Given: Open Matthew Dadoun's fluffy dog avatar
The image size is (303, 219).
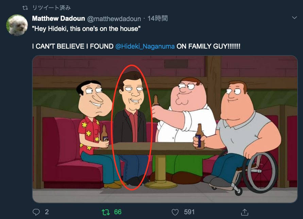Looking at the screenshot, I should pyautogui.click(x=17, y=25).
